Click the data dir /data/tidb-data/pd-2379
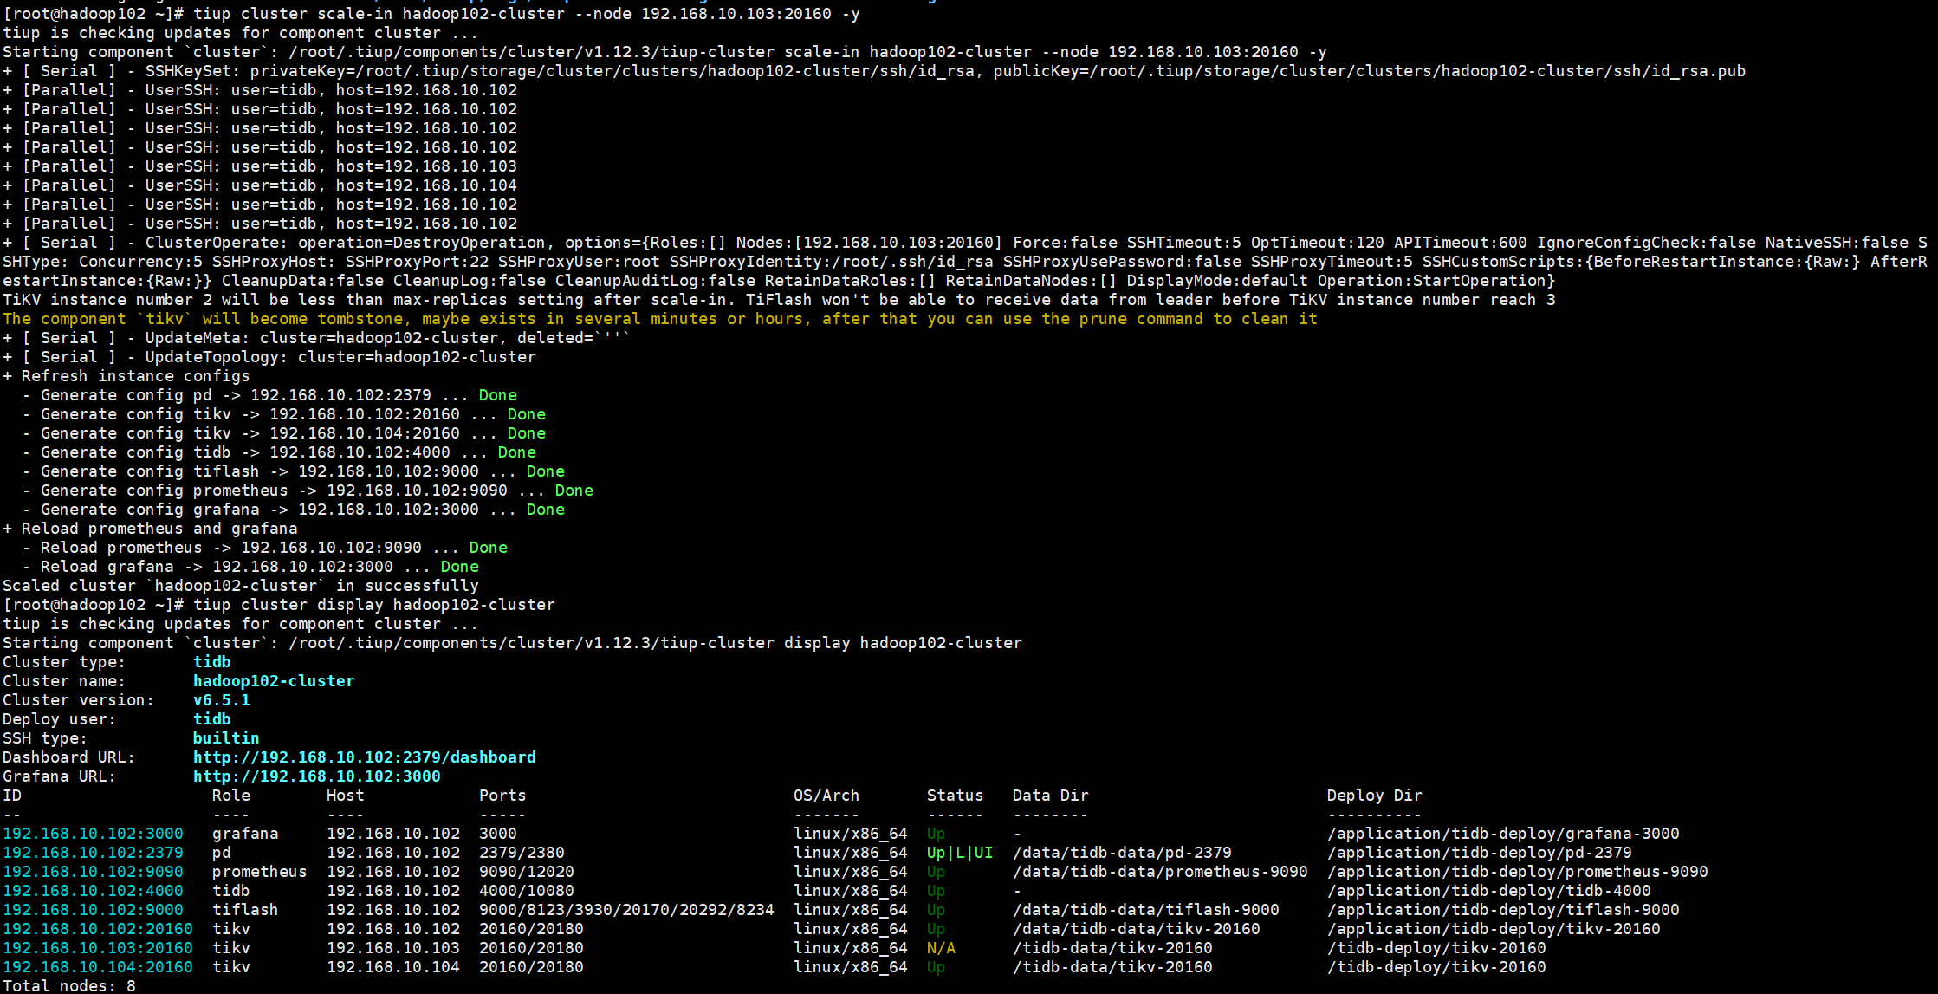The width and height of the screenshot is (1938, 994). point(1122,853)
